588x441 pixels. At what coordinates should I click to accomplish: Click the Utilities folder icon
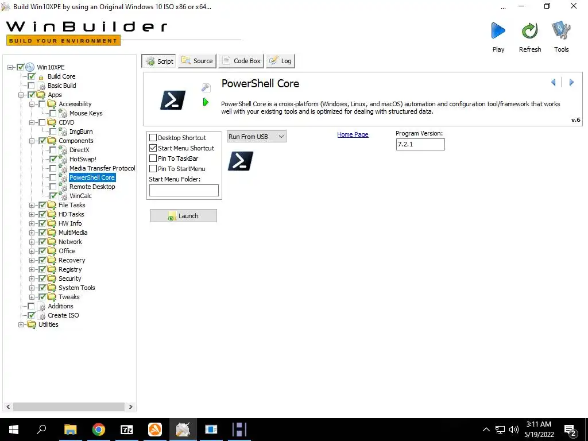pyautogui.click(x=32, y=324)
